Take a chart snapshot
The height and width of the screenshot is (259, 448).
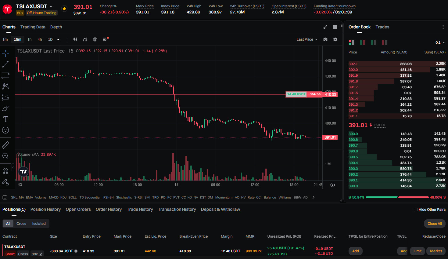(325, 39)
